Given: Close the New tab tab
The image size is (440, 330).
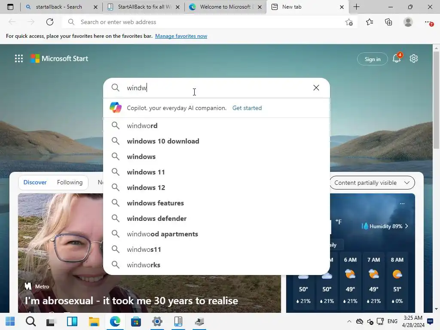Looking at the screenshot, I should pos(342,7).
